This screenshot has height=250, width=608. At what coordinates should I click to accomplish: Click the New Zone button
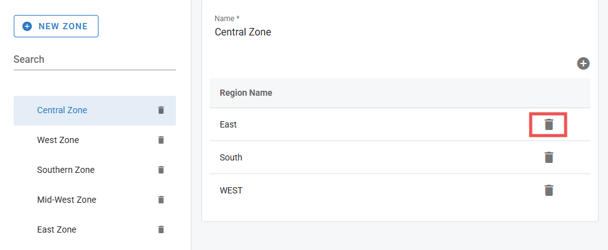click(56, 26)
